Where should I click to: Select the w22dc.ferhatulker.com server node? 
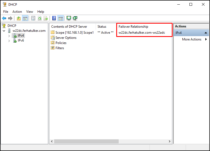[29, 31]
